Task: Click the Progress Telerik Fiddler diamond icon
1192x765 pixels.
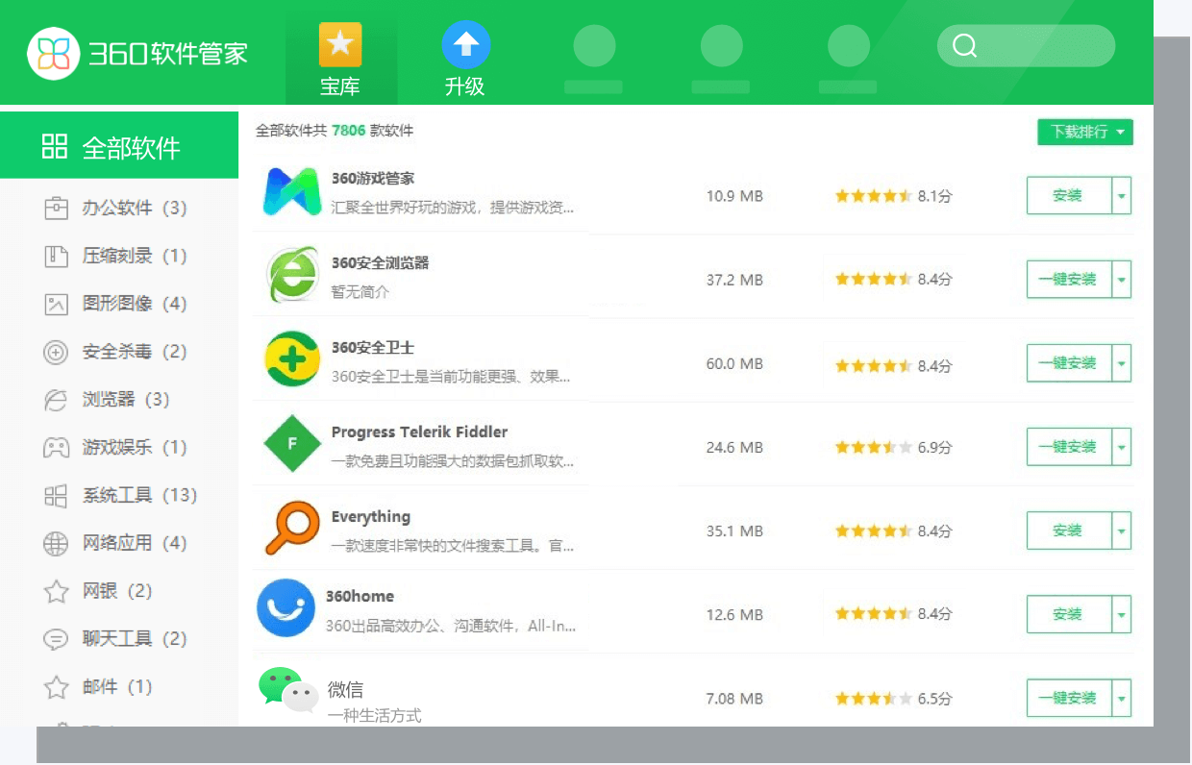Action: point(291,443)
